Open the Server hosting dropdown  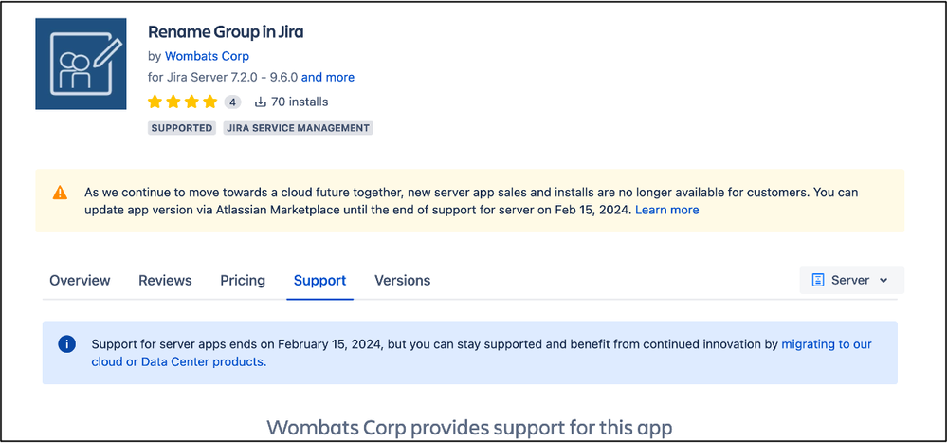tap(851, 280)
